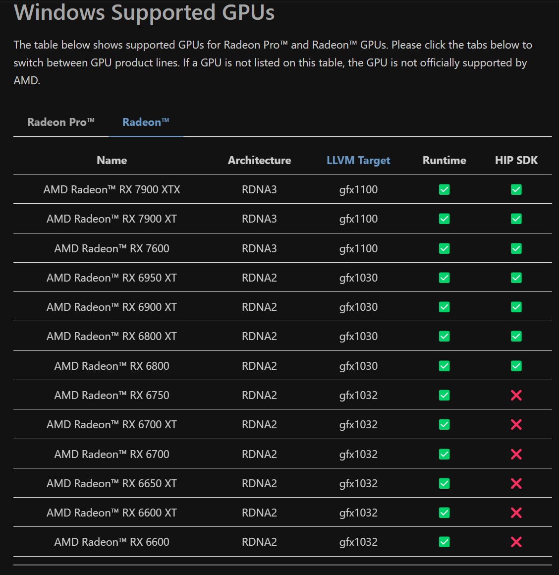Image resolution: width=559 pixels, height=575 pixels.
Task: Click the Runtime checkmark for RX 7900 XTX
Action: [x=445, y=189]
